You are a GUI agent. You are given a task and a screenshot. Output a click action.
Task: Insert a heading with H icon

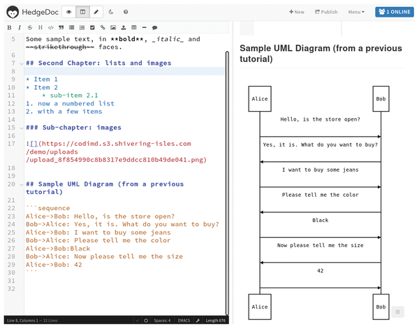(41, 27)
